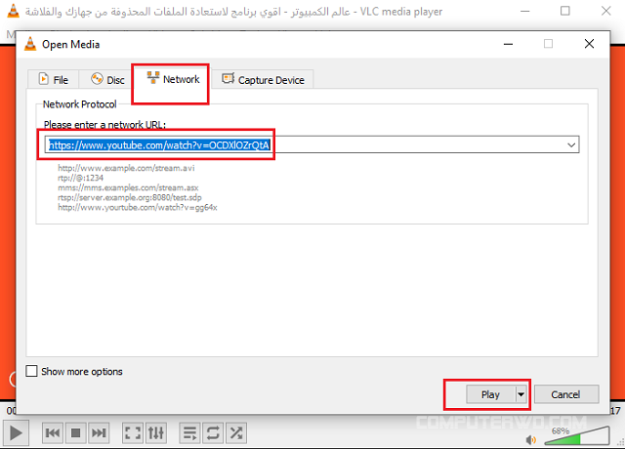The width and height of the screenshot is (625, 449).
Task: Minimize the VLC main window
Action: click(525, 11)
